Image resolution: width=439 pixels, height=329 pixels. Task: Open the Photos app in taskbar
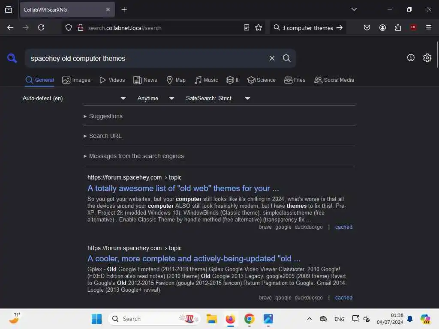[x=268, y=319]
